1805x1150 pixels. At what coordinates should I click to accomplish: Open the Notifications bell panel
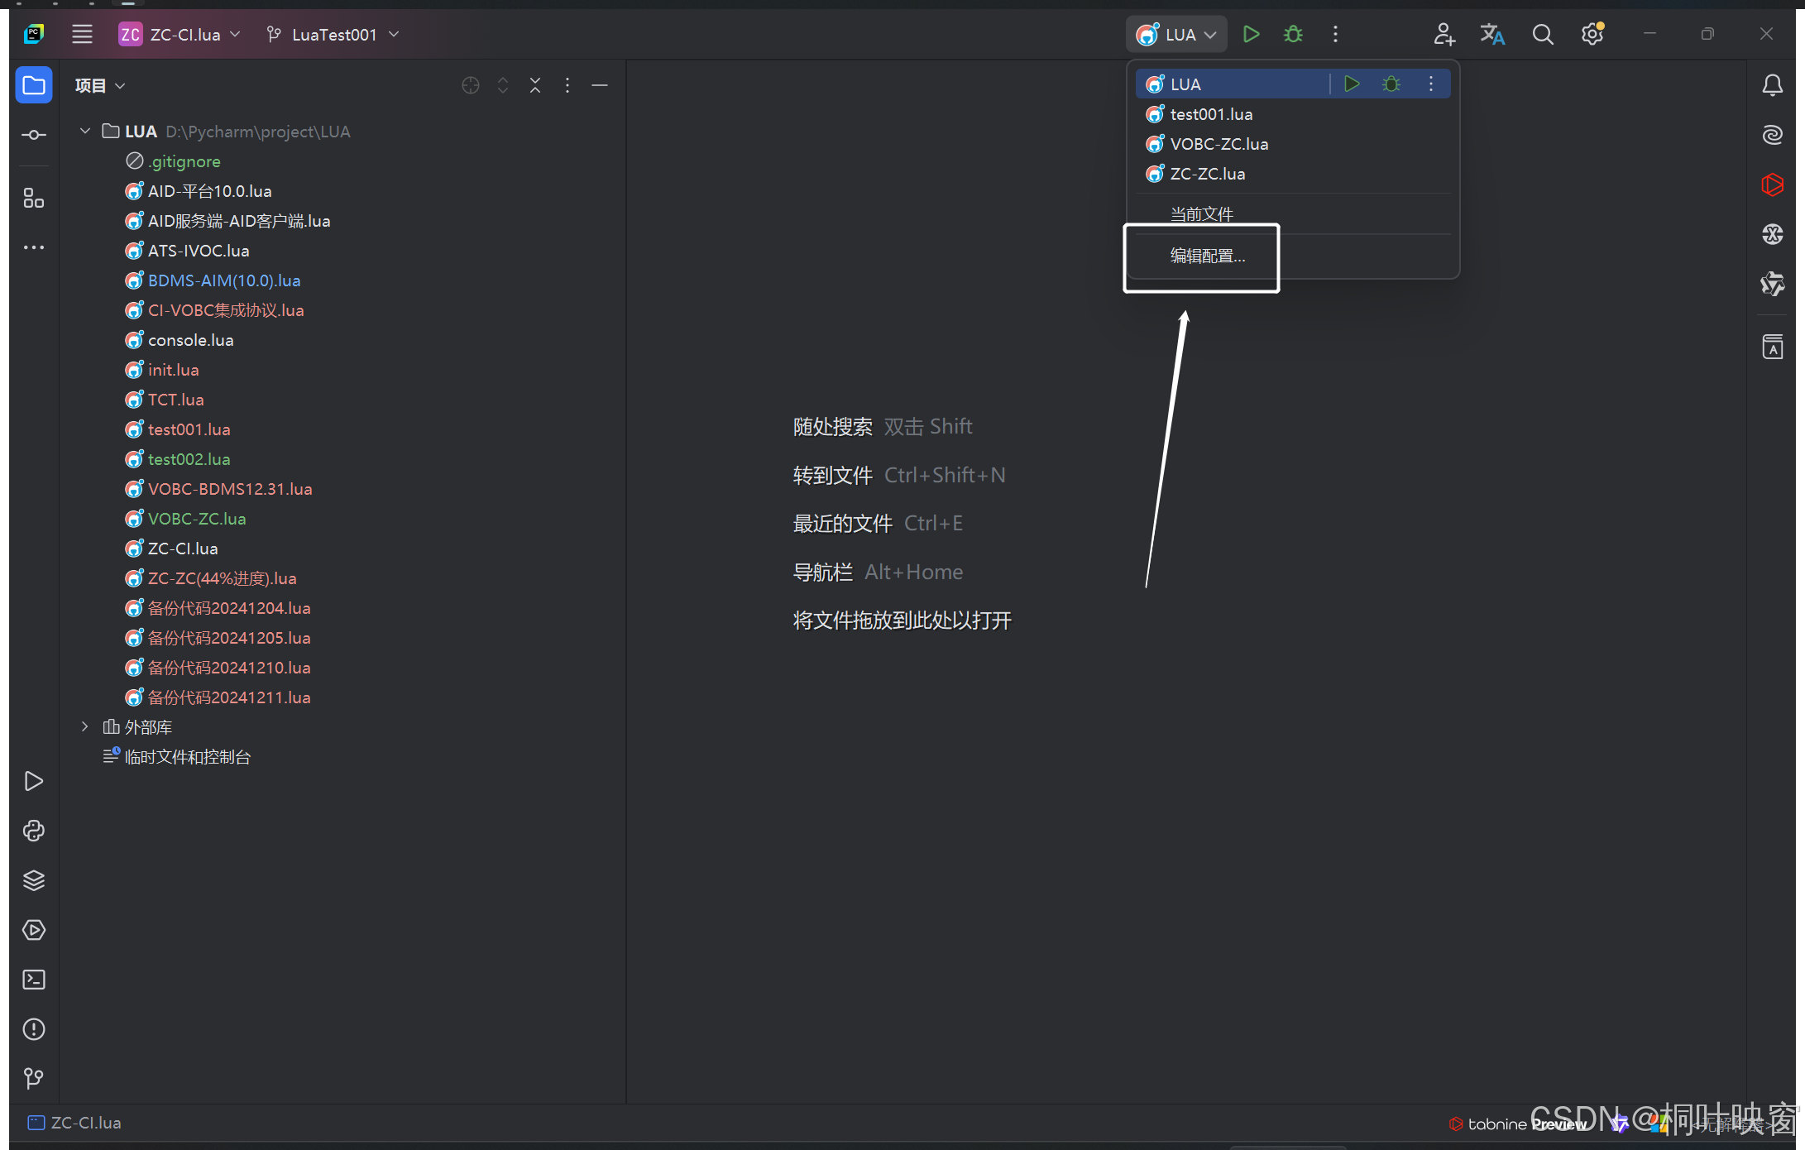click(1772, 85)
